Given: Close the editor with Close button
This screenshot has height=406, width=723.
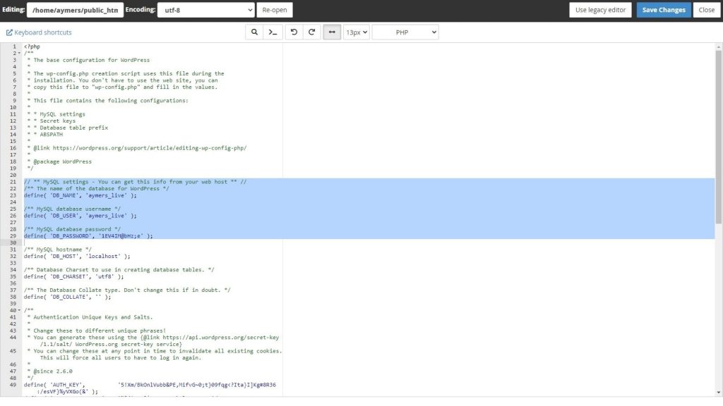Looking at the screenshot, I should tap(707, 10).
